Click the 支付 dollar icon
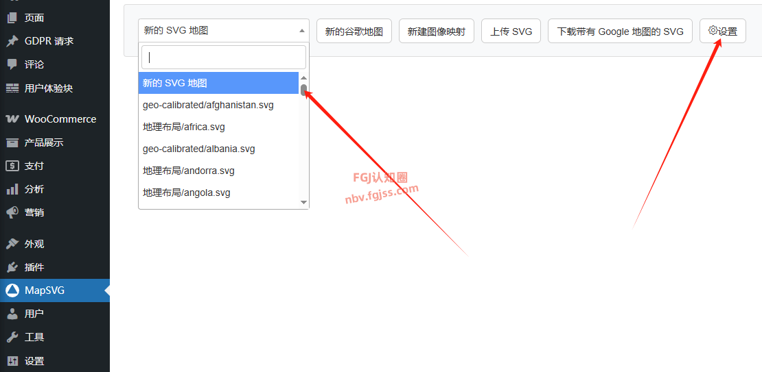 point(12,166)
